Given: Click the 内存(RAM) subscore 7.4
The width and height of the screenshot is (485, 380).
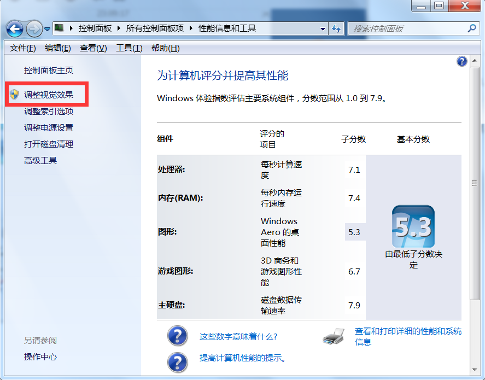Looking at the screenshot, I should [354, 198].
